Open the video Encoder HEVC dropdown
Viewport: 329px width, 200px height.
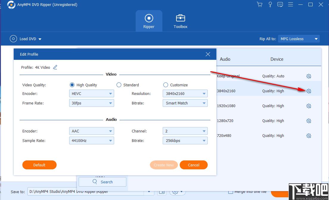click(x=91, y=93)
